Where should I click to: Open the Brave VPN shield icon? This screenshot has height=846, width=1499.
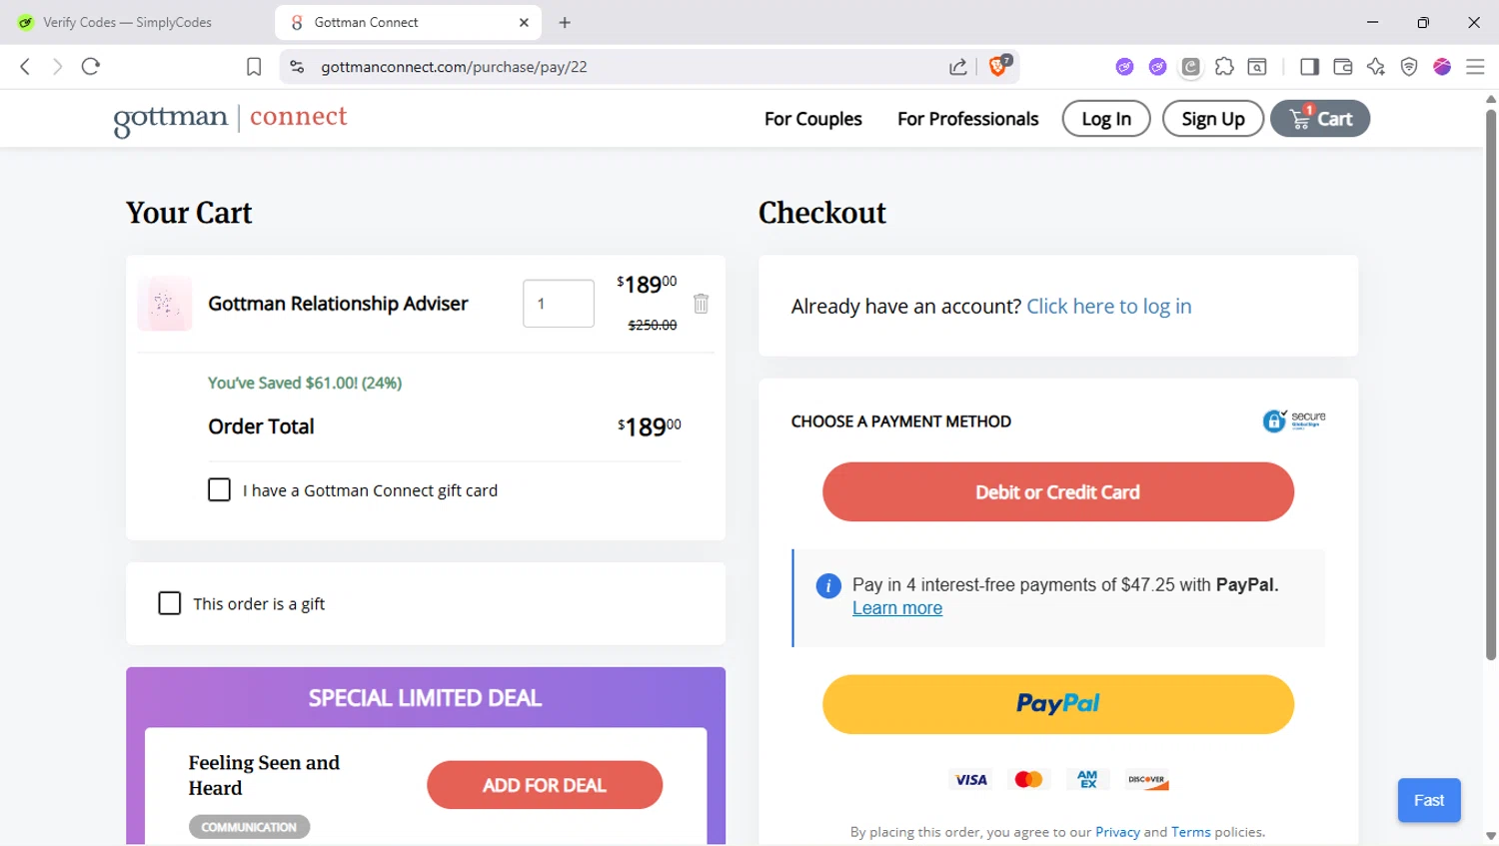[x=1409, y=67]
